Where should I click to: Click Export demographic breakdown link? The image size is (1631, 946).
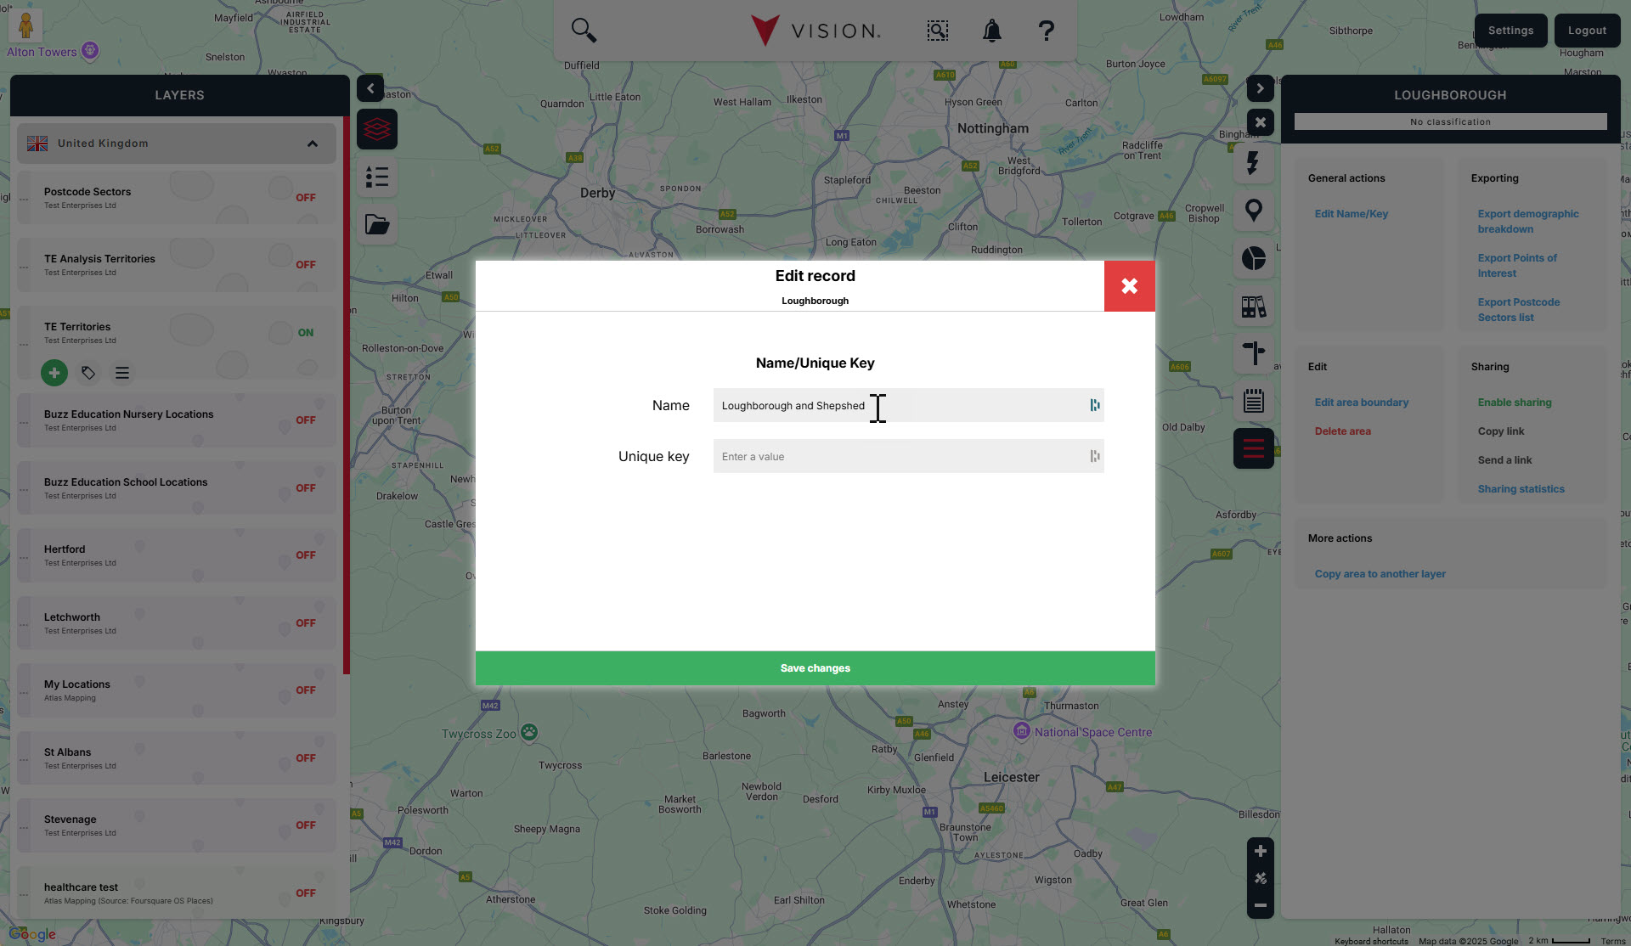point(1528,222)
